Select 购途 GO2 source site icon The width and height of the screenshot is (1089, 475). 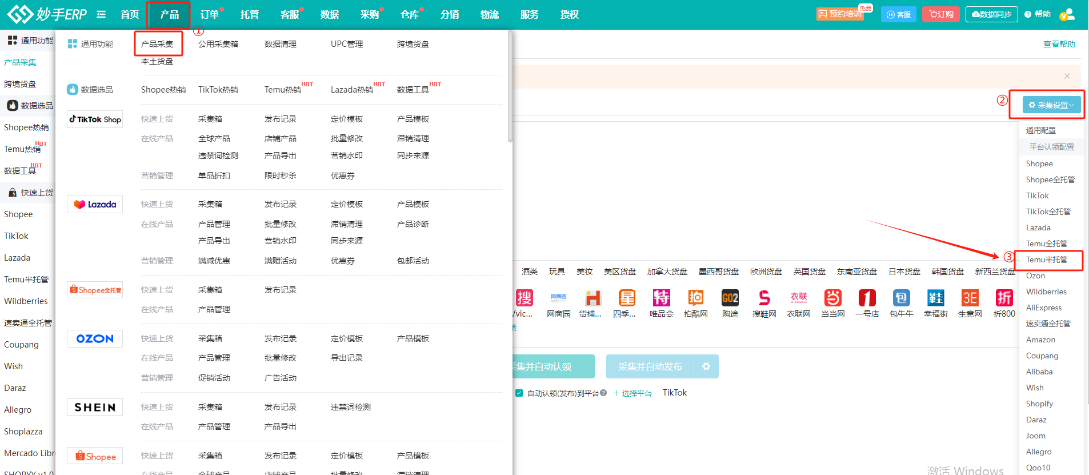point(730,298)
